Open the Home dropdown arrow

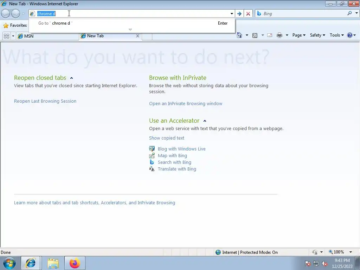pyautogui.click(x=247, y=35)
